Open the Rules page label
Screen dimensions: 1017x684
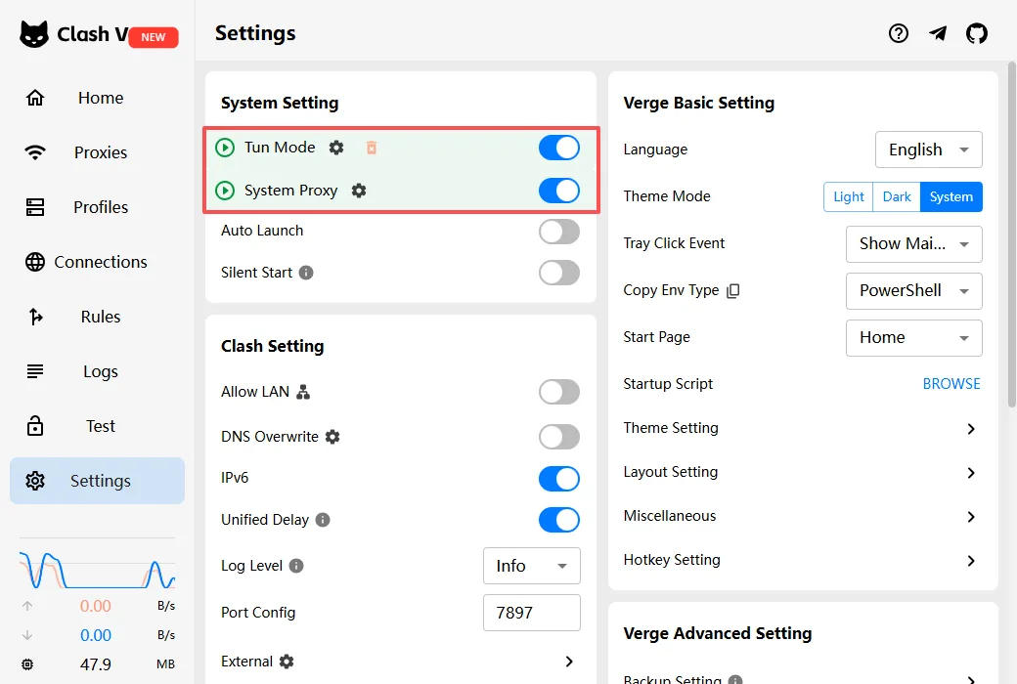tap(101, 317)
